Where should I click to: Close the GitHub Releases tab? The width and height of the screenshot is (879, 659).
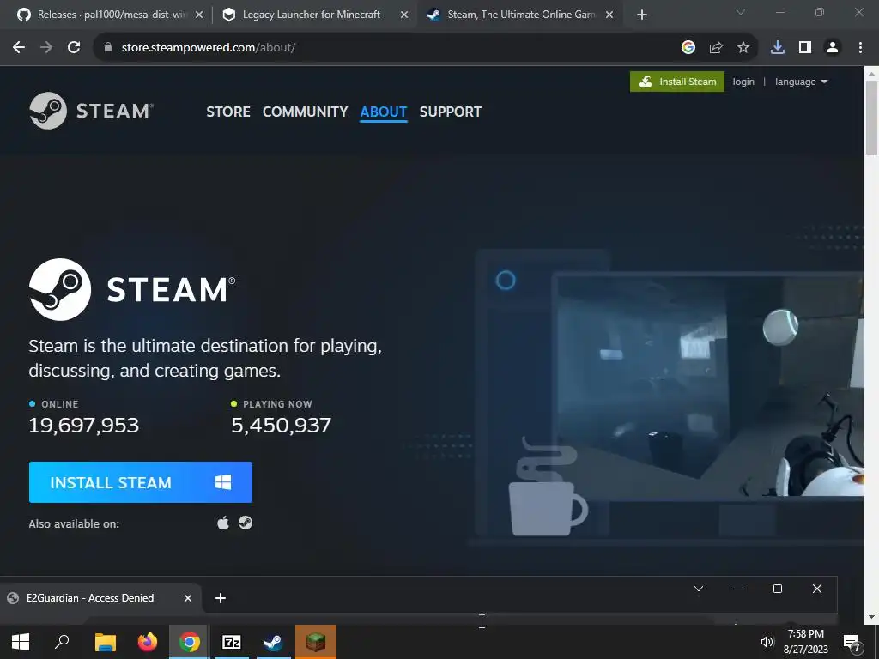199,15
